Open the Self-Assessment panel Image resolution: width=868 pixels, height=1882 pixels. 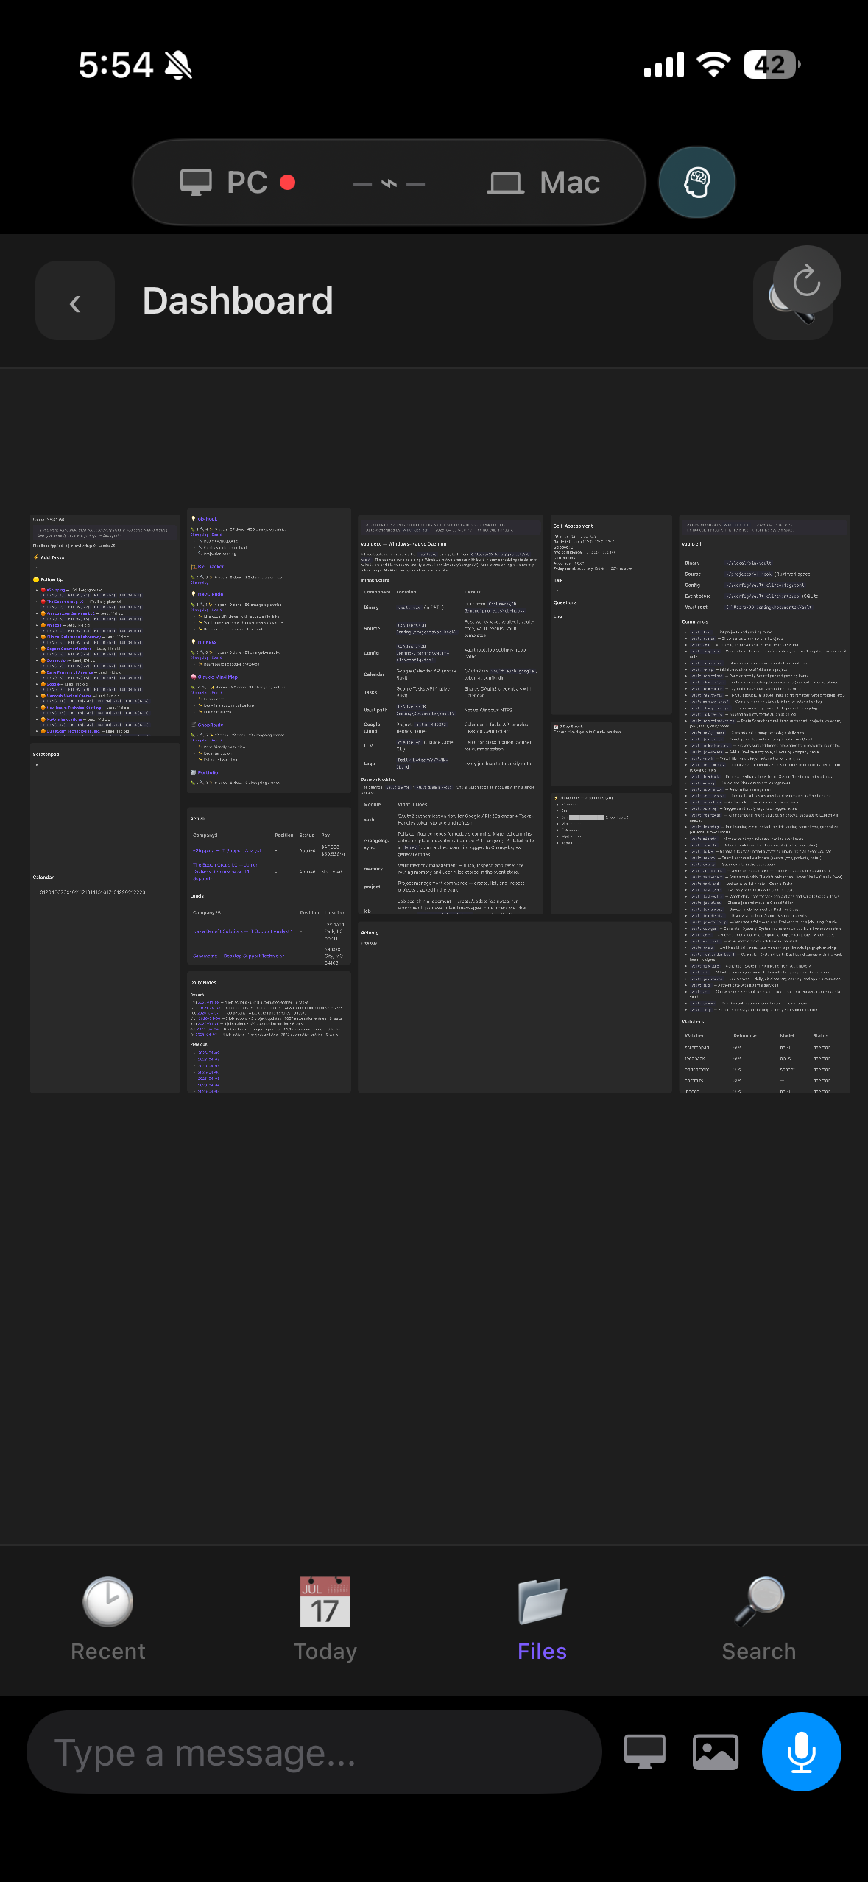point(611,614)
